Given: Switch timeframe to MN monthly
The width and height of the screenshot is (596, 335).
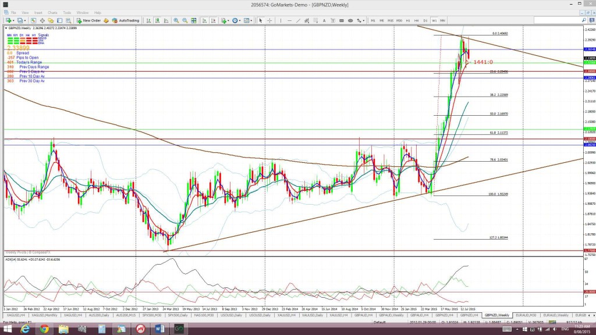Looking at the screenshot, I should (443, 20).
